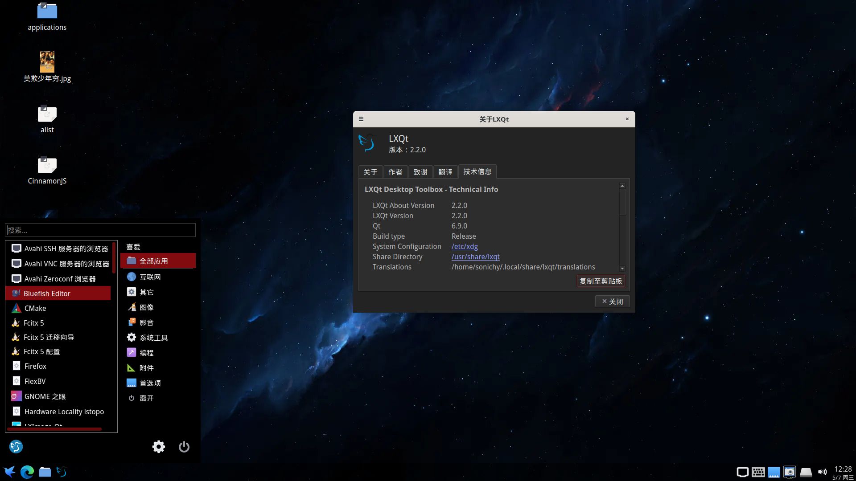
Task: Open the 莫欺少年穷.jpg desktop thumbnail
Action: point(47,62)
